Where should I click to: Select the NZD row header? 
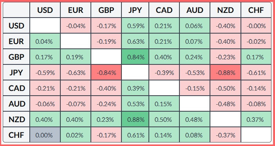(x=16, y=119)
